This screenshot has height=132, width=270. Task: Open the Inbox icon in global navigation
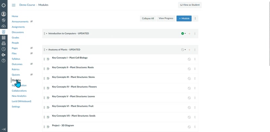(x=4, y=43)
